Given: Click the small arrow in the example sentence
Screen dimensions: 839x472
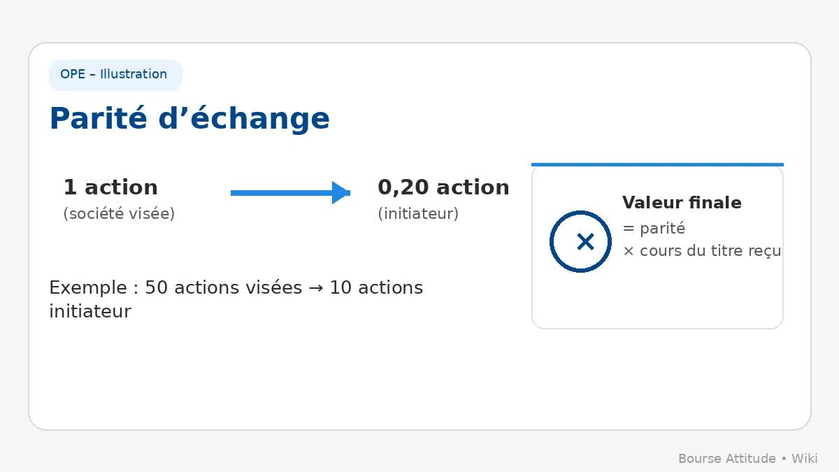Looking at the screenshot, I should [316, 288].
